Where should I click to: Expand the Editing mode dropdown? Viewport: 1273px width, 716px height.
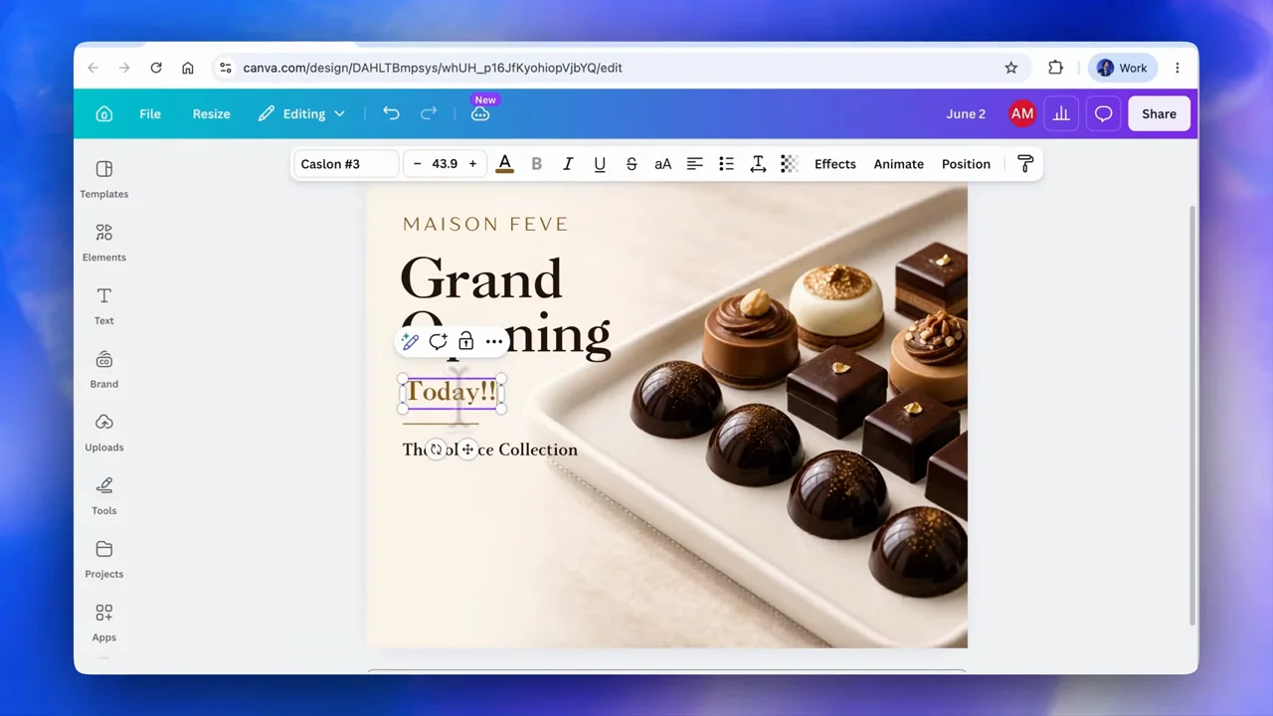[301, 113]
